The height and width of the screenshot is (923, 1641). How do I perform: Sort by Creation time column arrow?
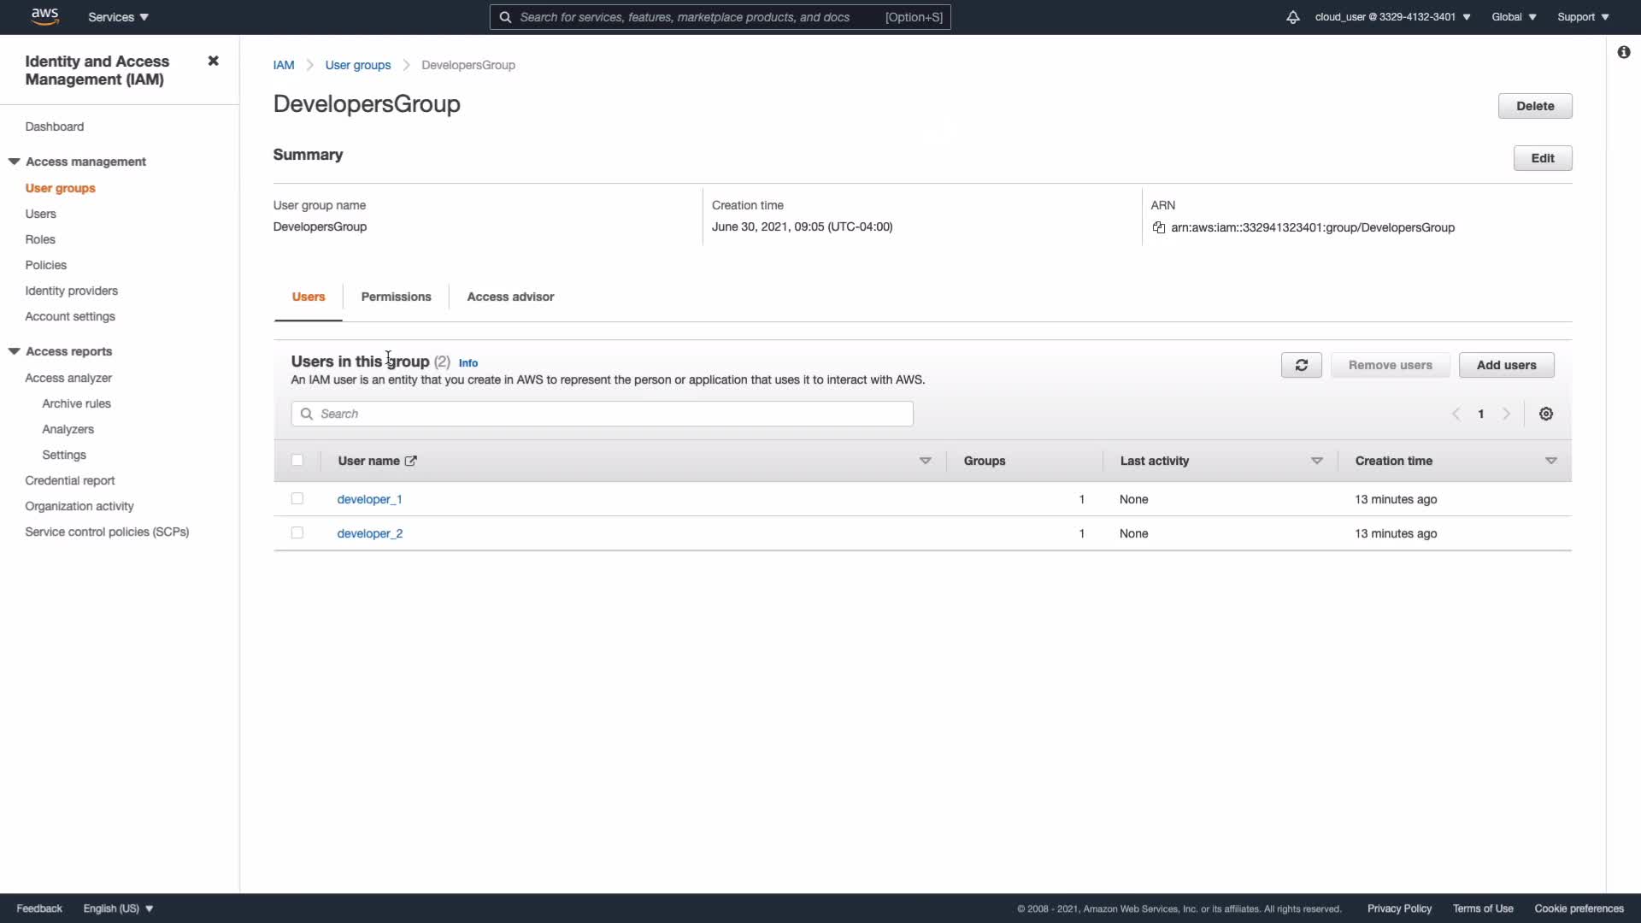point(1550,461)
